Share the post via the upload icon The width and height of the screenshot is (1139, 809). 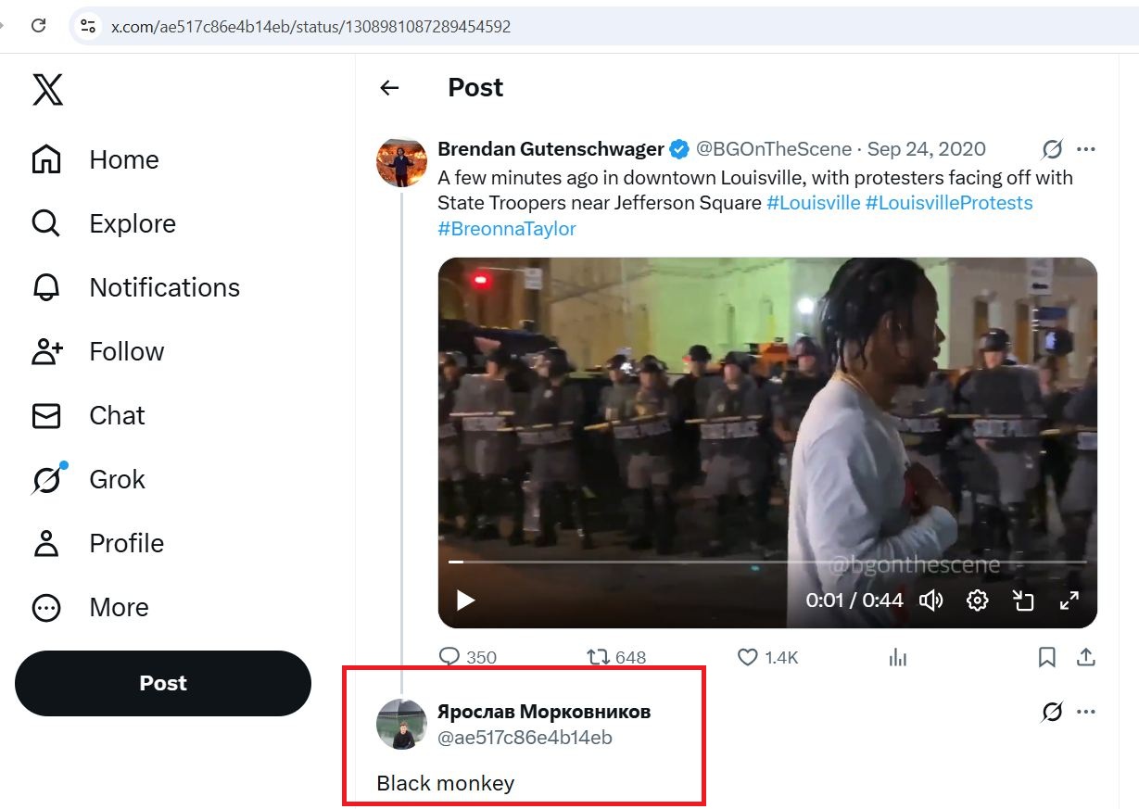[x=1086, y=657]
